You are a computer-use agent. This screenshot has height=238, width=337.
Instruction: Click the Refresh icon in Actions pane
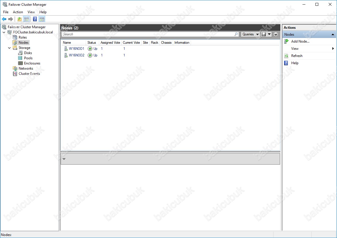point(286,56)
